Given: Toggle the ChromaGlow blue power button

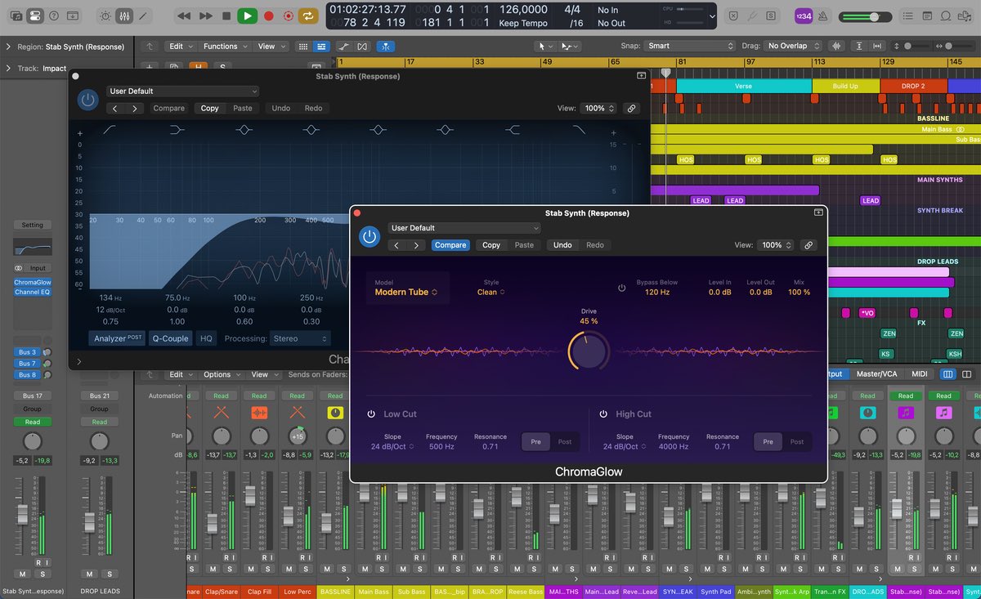Looking at the screenshot, I should 370,237.
